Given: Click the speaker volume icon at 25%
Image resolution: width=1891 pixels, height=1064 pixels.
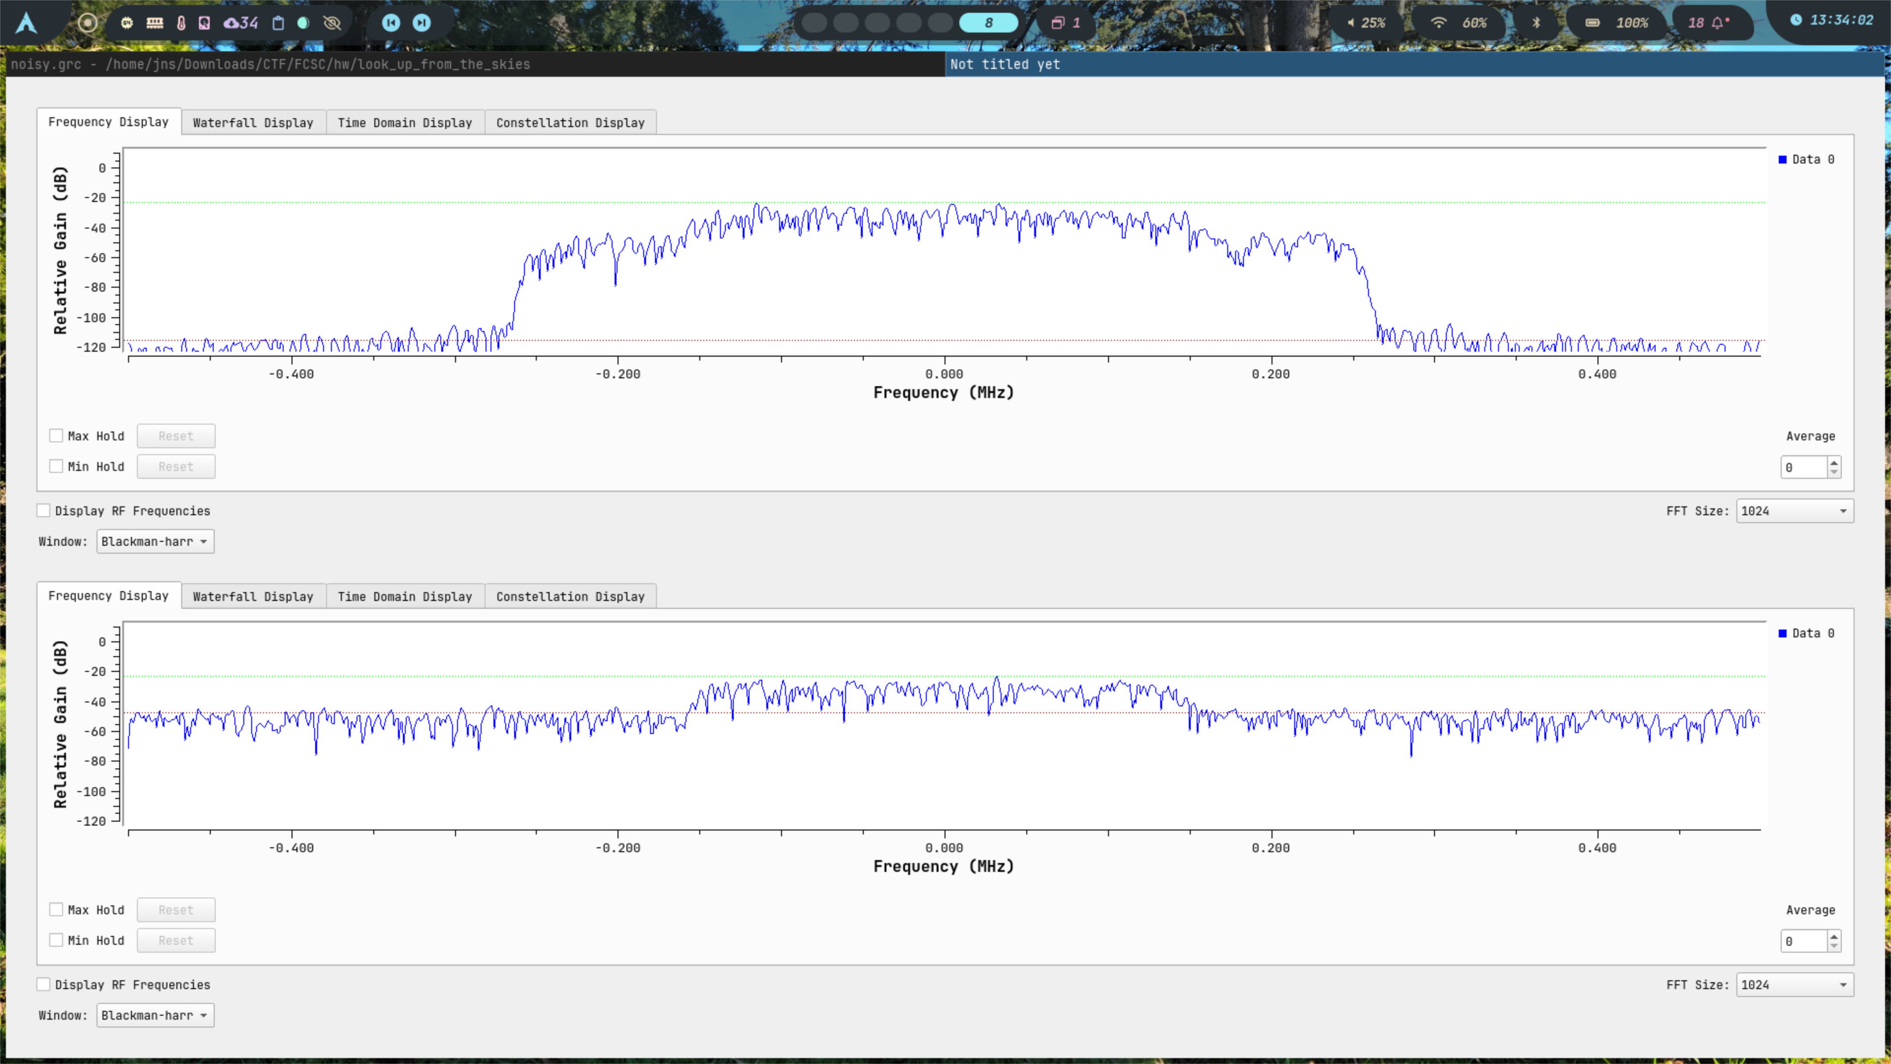Looking at the screenshot, I should (x=1351, y=23).
